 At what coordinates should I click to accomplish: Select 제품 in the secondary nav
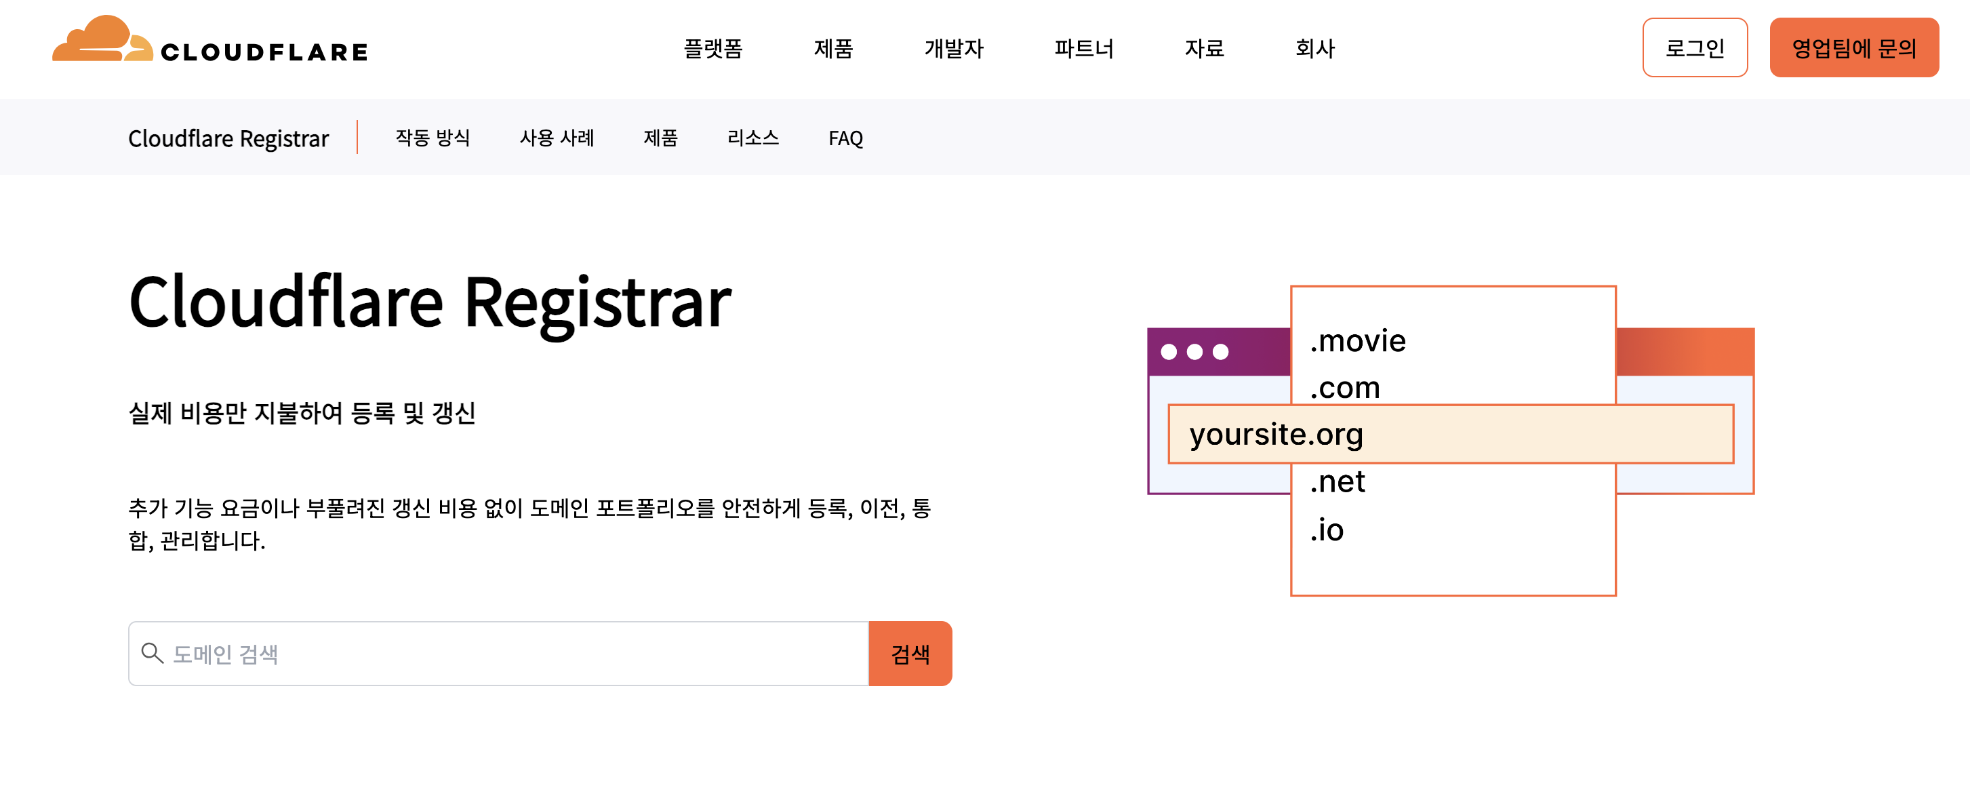click(660, 138)
